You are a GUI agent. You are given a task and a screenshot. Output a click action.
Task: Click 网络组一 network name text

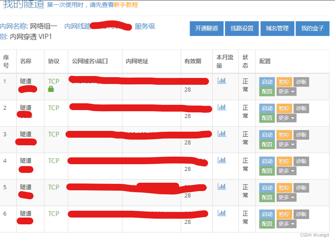click(x=44, y=26)
